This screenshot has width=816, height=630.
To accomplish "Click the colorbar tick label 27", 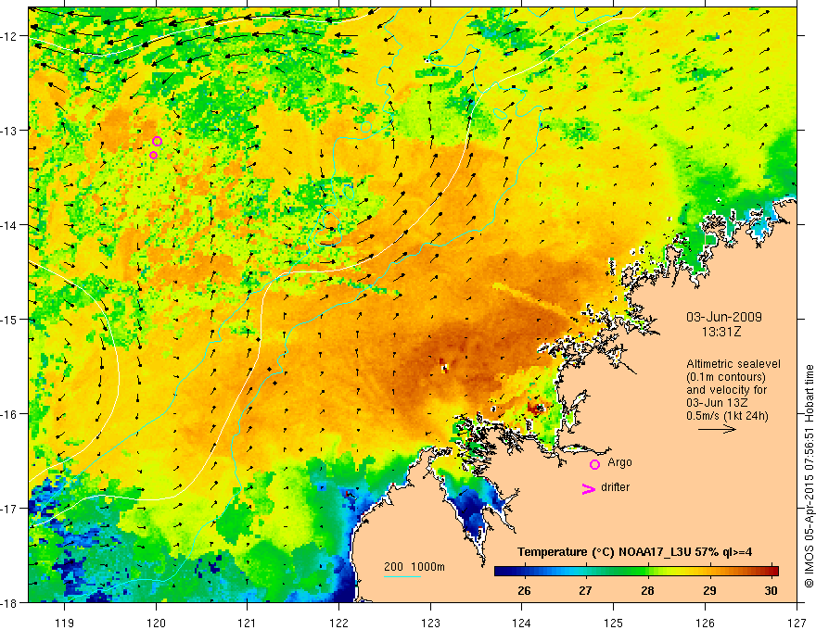I will coord(585,591).
